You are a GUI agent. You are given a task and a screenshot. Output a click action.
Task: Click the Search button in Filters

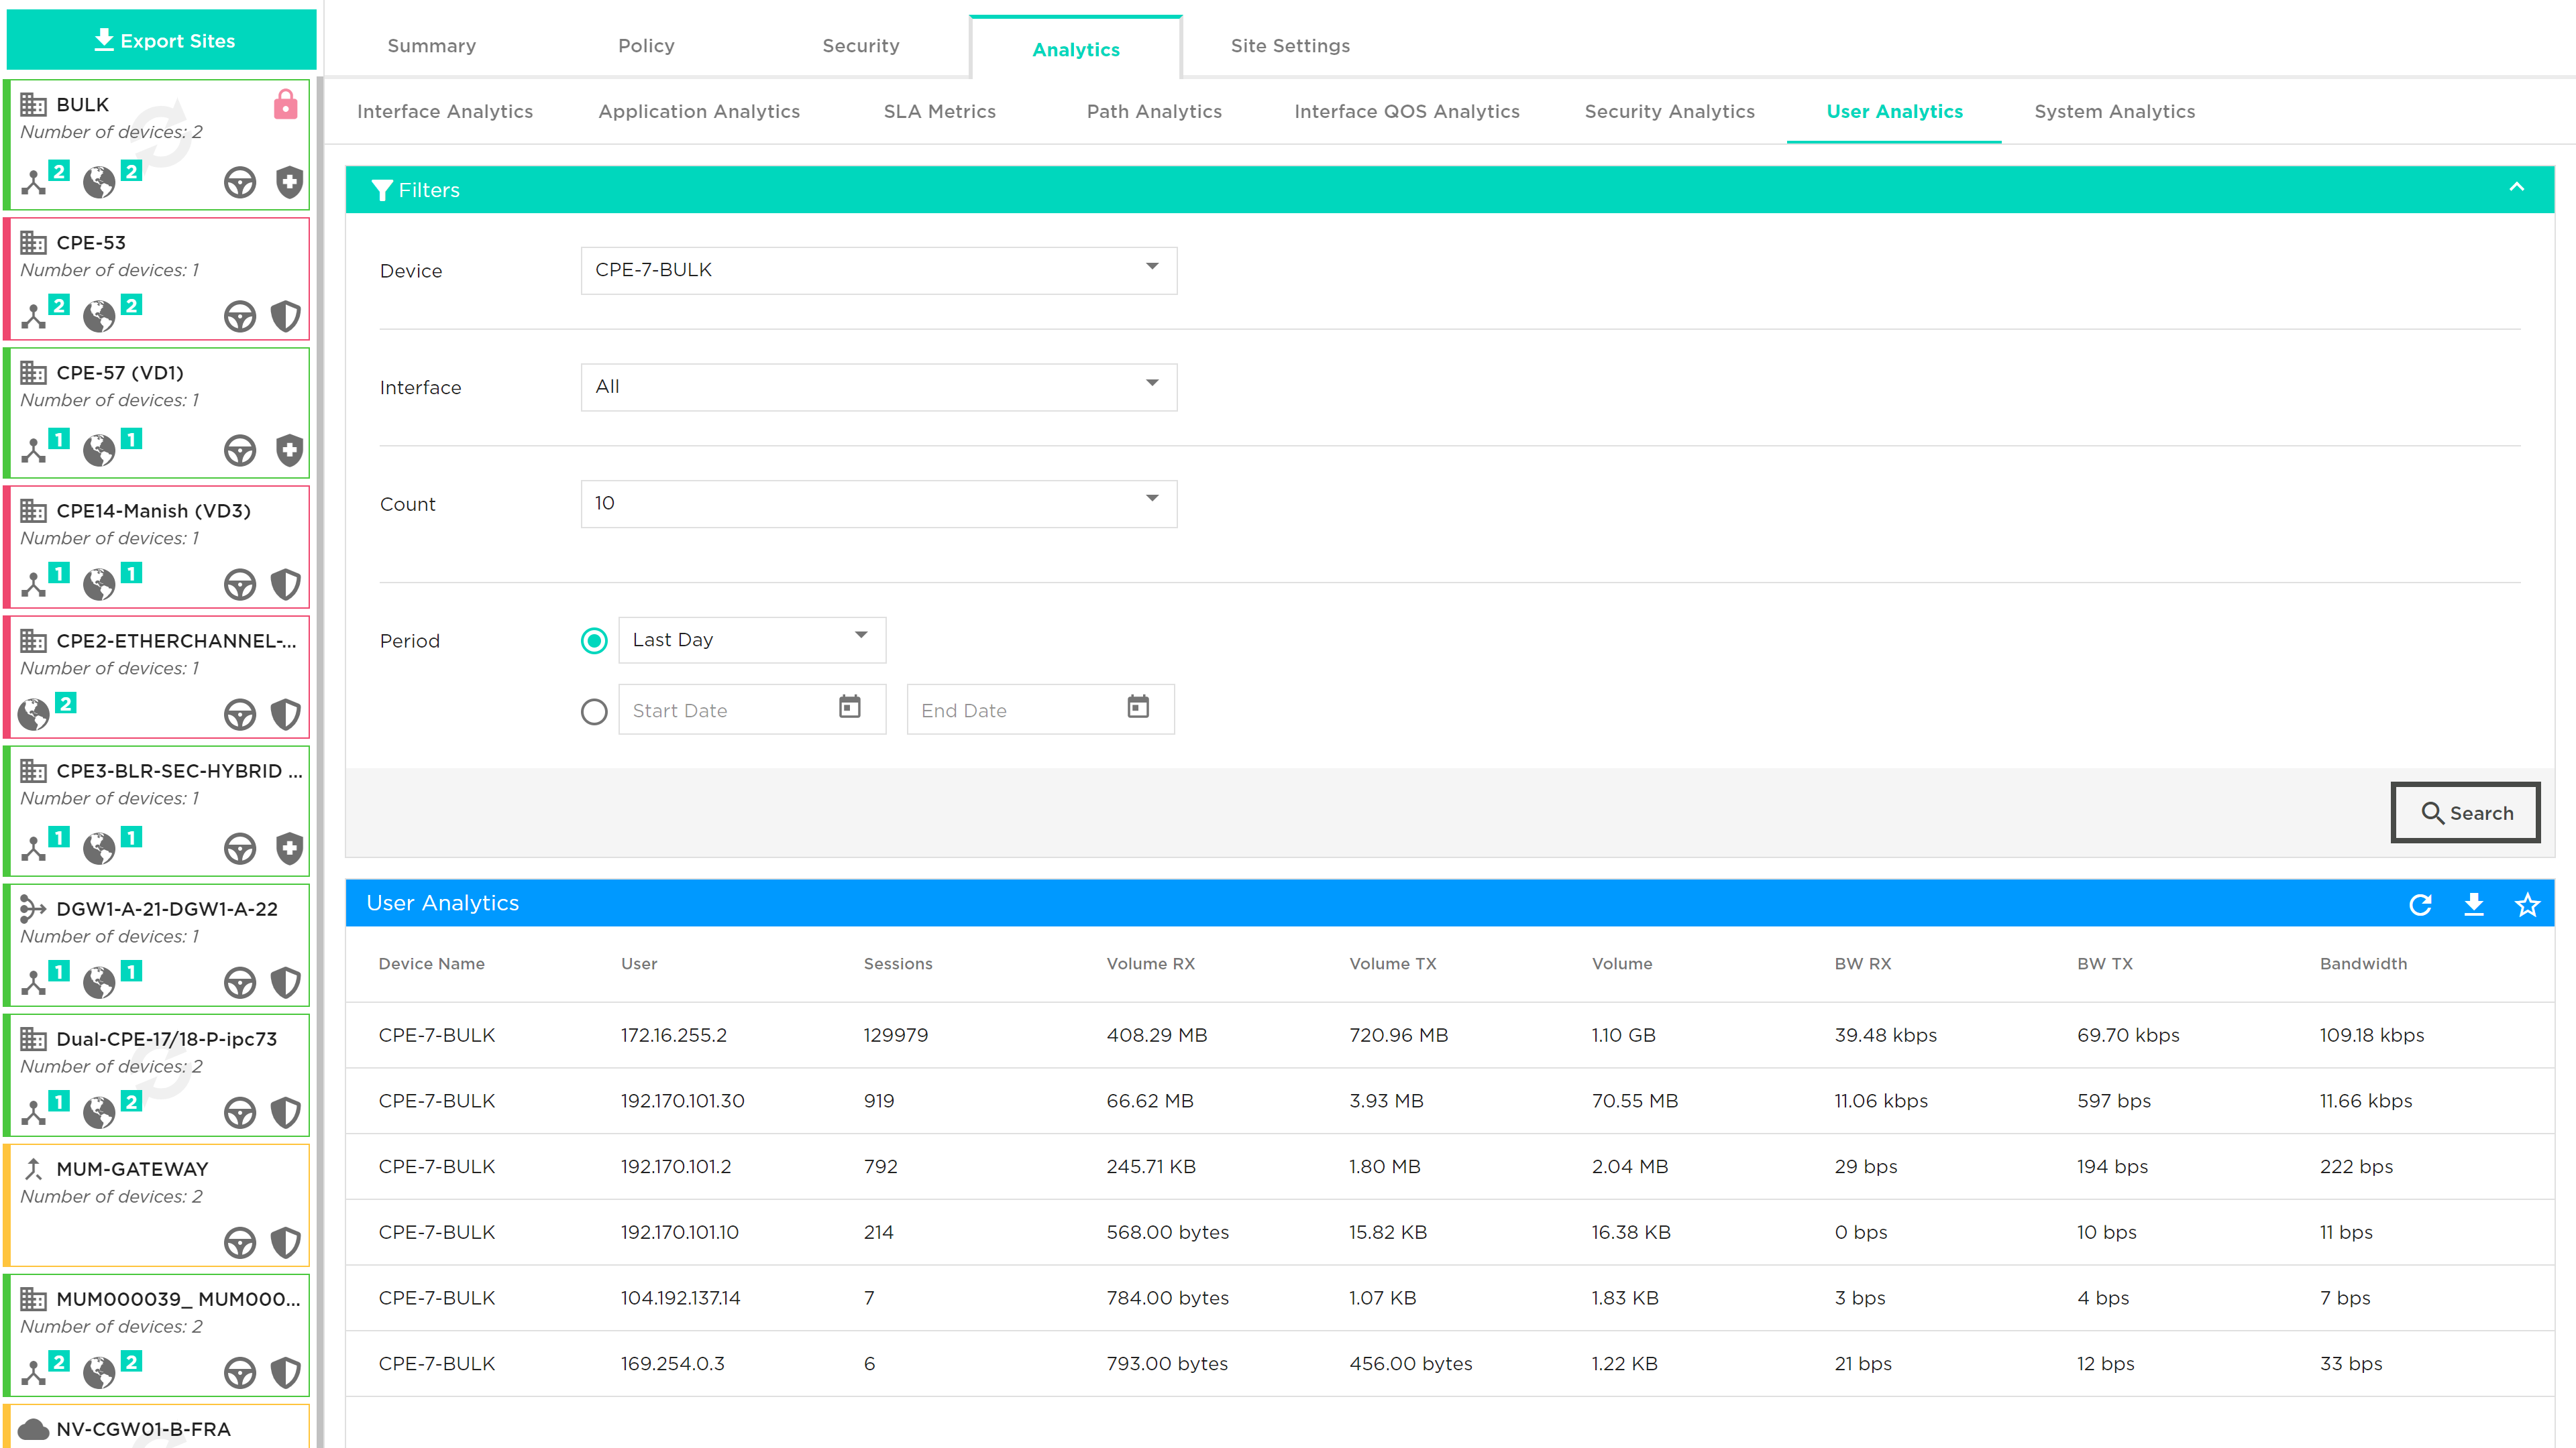tap(2465, 812)
